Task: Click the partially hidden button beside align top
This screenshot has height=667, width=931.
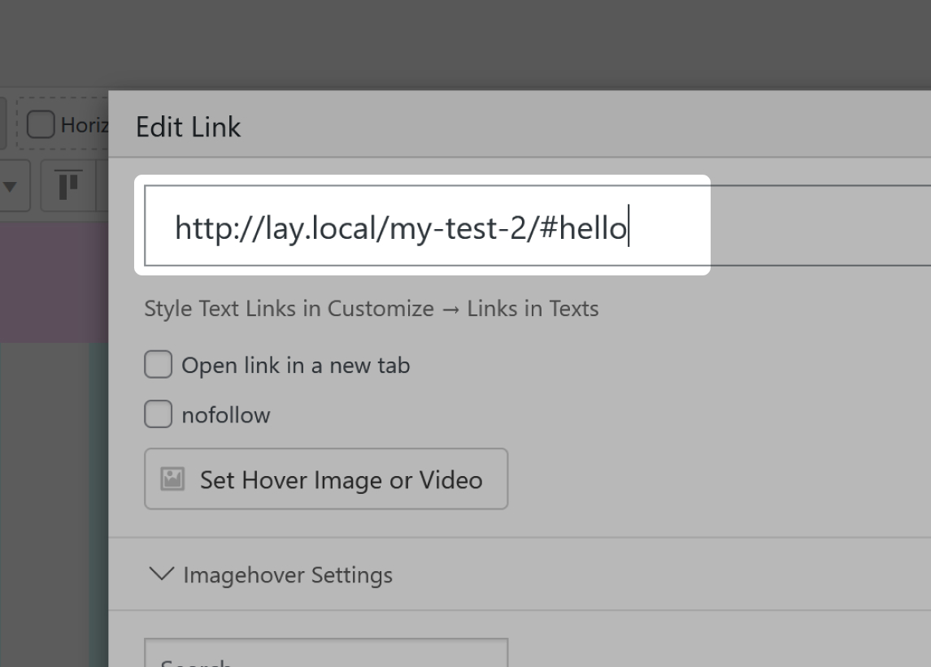Action: (103, 185)
